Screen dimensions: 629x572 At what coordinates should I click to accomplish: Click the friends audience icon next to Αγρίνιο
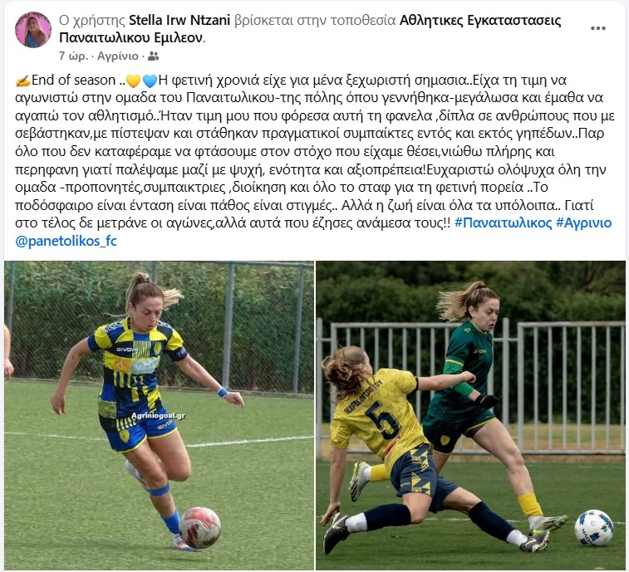pos(153,56)
